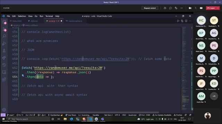Open the notifications bell in status bar
Viewport: 222px width, 124px height.
(190, 115)
